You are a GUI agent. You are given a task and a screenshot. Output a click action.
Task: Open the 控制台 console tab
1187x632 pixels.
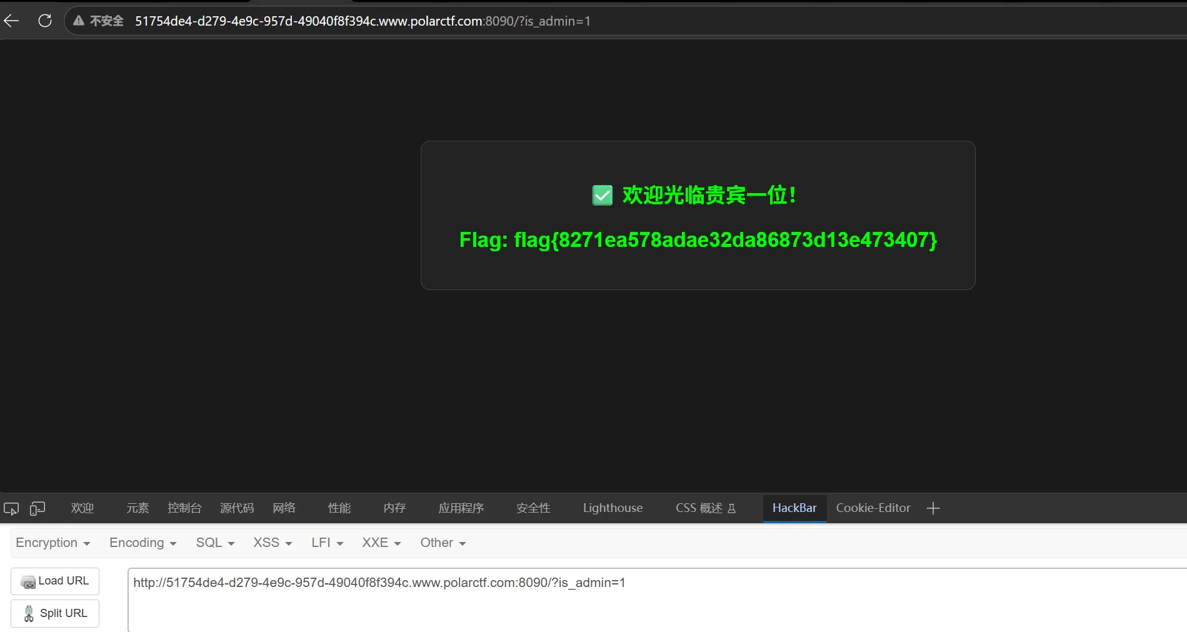[x=184, y=508]
